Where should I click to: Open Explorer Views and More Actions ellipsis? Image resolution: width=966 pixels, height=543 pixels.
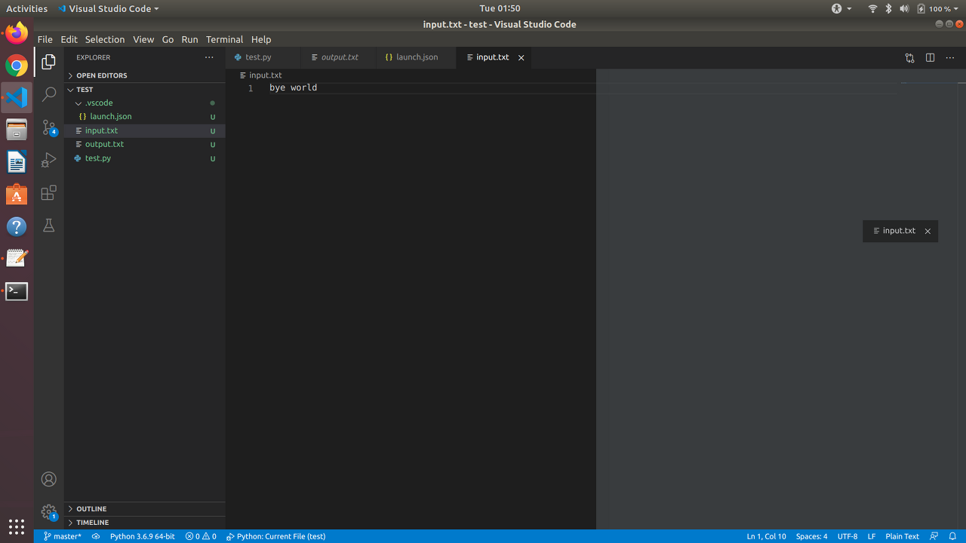coord(209,57)
